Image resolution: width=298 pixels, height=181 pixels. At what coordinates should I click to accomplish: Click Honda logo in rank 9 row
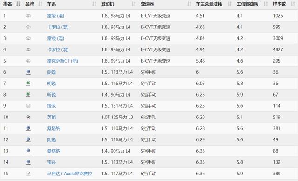28,106
